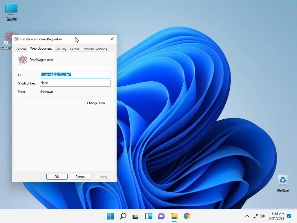Image resolution: width=297 pixels, height=223 pixels.
Task: Click the Change Icon button
Action: click(x=97, y=103)
